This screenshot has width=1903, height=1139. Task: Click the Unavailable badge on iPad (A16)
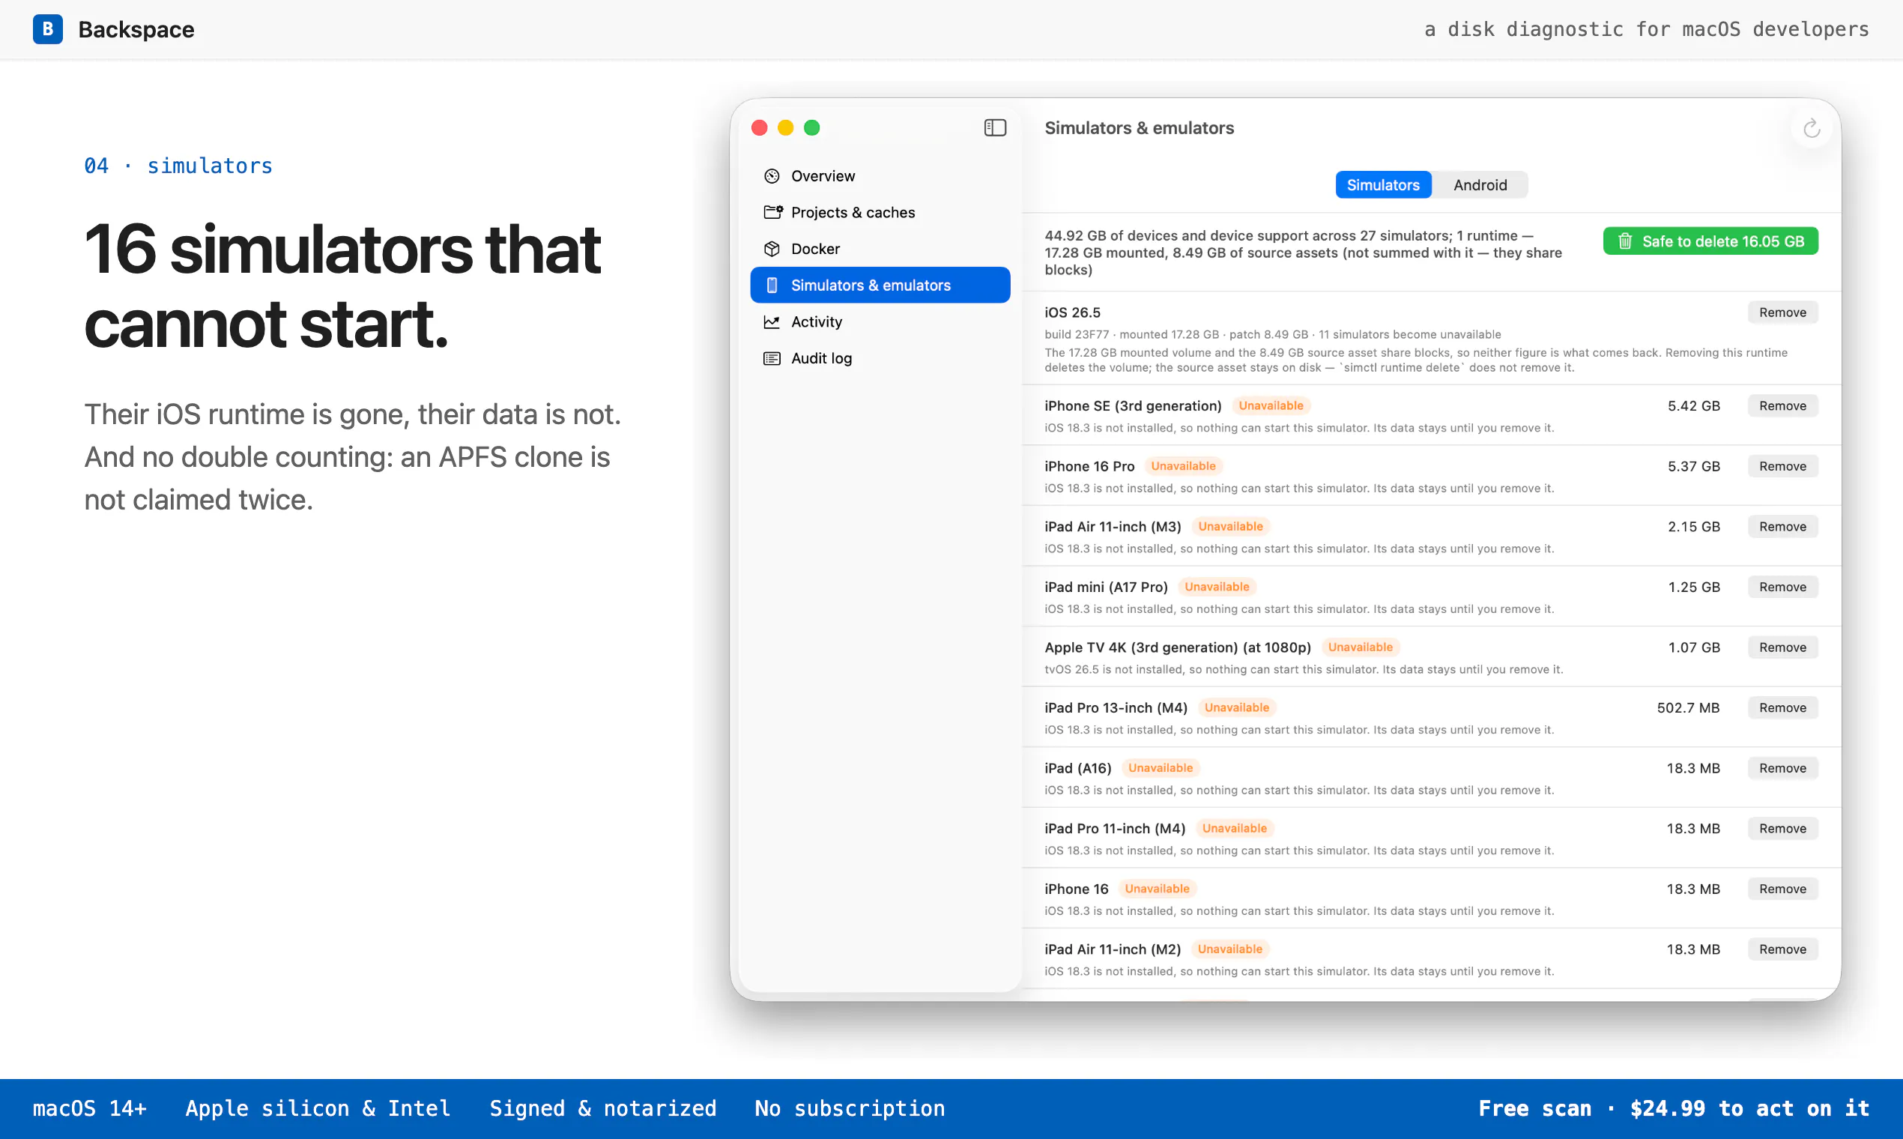(x=1161, y=768)
